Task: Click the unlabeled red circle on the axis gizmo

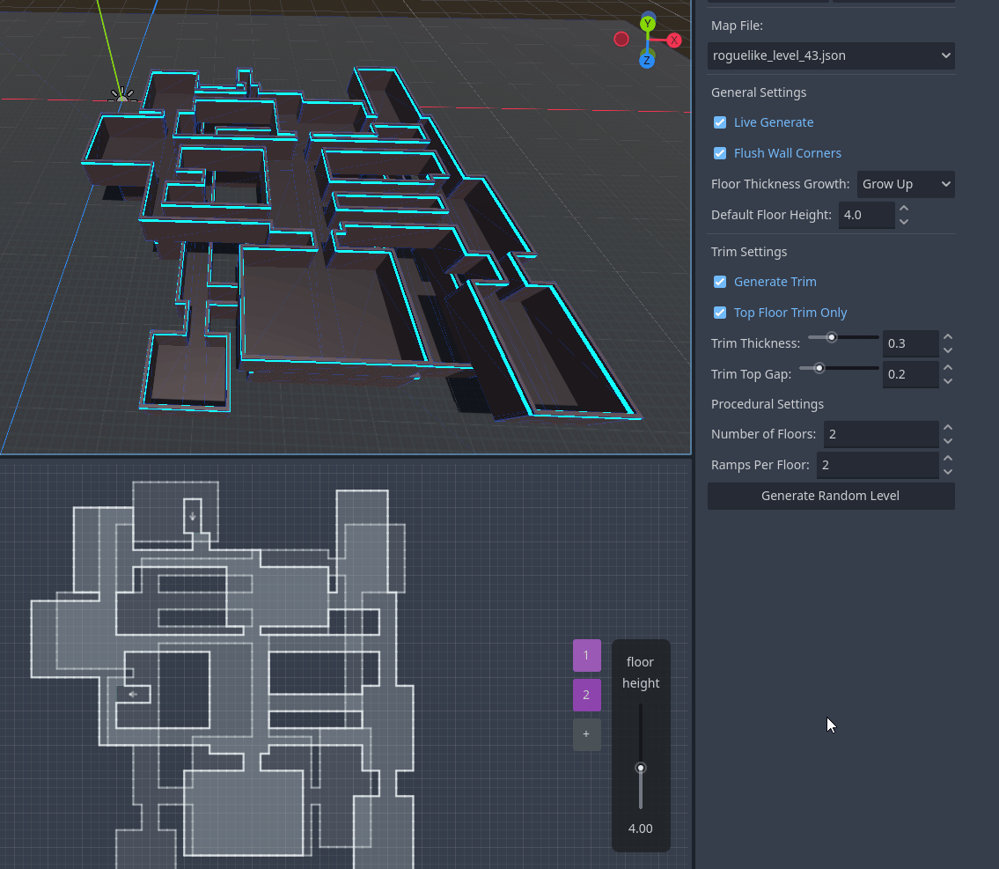Action: (621, 40)
